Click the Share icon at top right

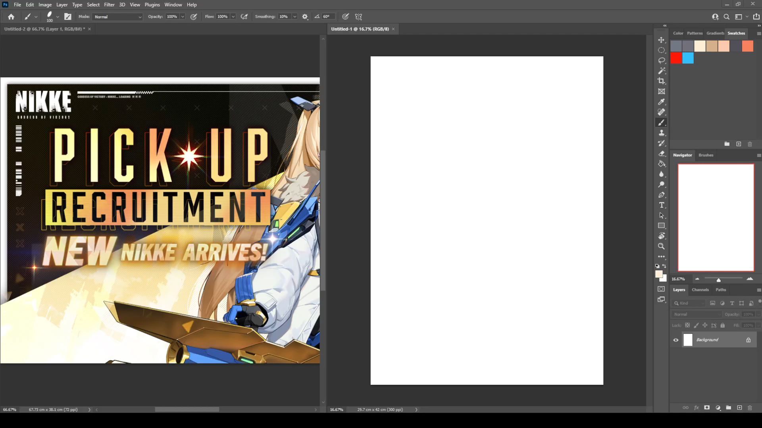(x=756, y=17)
